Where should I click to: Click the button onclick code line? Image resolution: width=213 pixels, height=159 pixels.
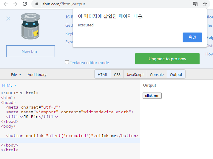pyautogui.click(x=72, y=136)
